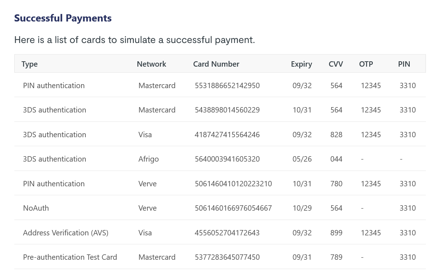Viewport: 437px width, 273px height.
Task: Click the Successful Payments heading
Action: [63, 18]
